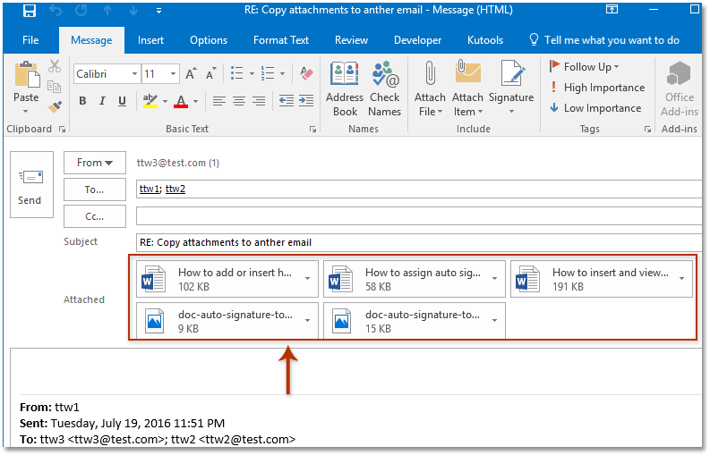Expand the From account dropdown
This screenshot has width=710, height=455.
click(94, 163)
